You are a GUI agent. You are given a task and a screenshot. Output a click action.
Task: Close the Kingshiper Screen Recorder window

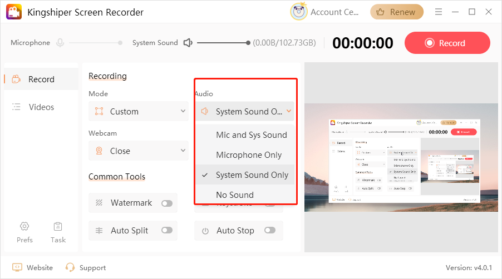point(488,12)
